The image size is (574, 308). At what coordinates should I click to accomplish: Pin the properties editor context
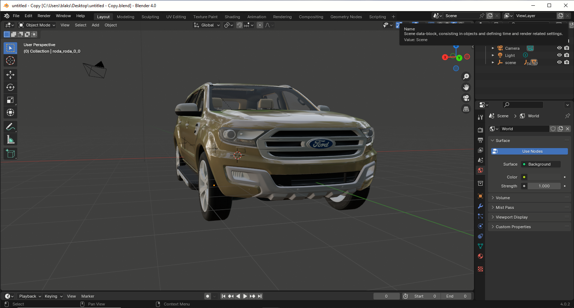pyautogui.click(x=567, y=116)
